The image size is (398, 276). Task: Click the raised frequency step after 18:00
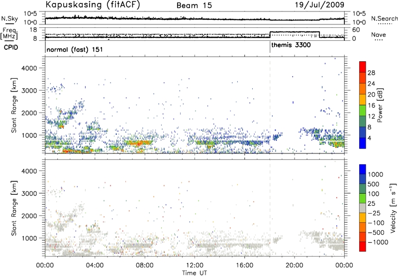pos(295,32)
